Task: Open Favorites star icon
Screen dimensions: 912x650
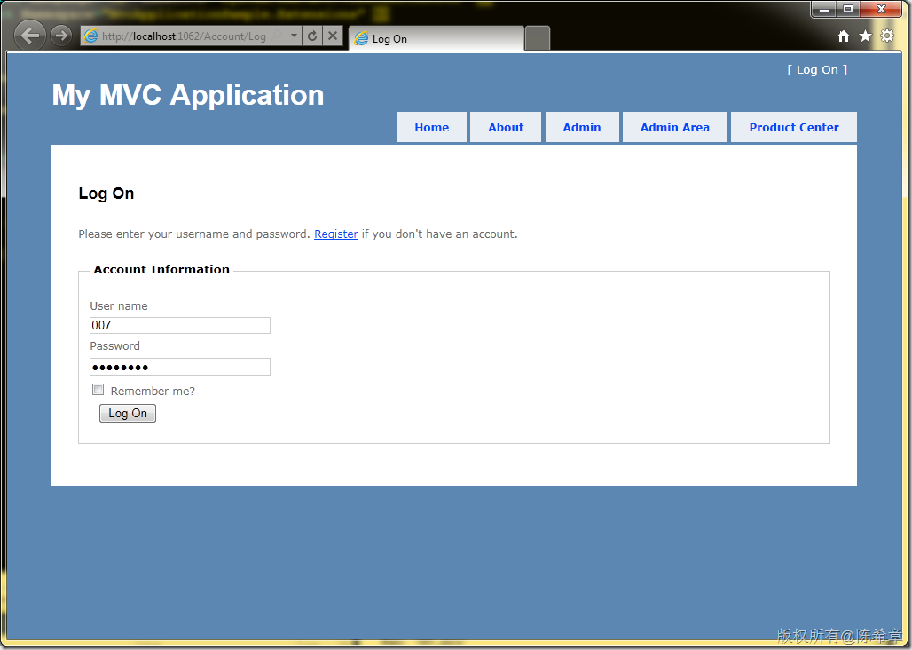Action: [x=865, y=36]
